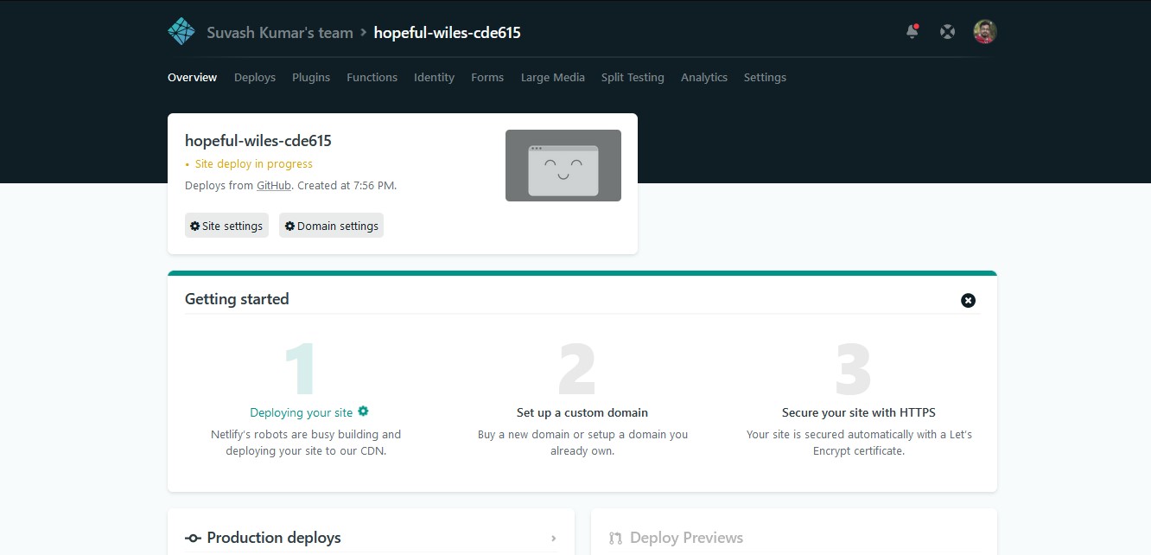This screenshot has width=1151, height=555.
Task: Expand Production deploys chevron arrow
Action: click(554, 539)
